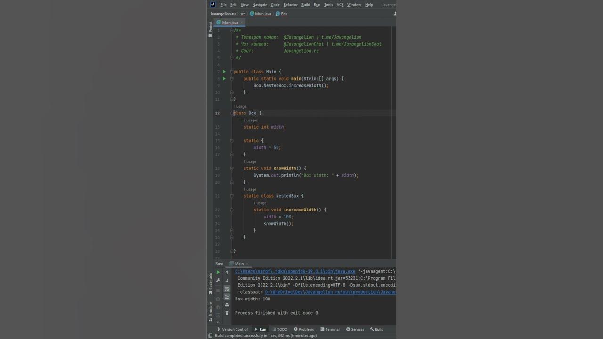
Task: Open the Terminal tool window
Action: click(330, 329)
